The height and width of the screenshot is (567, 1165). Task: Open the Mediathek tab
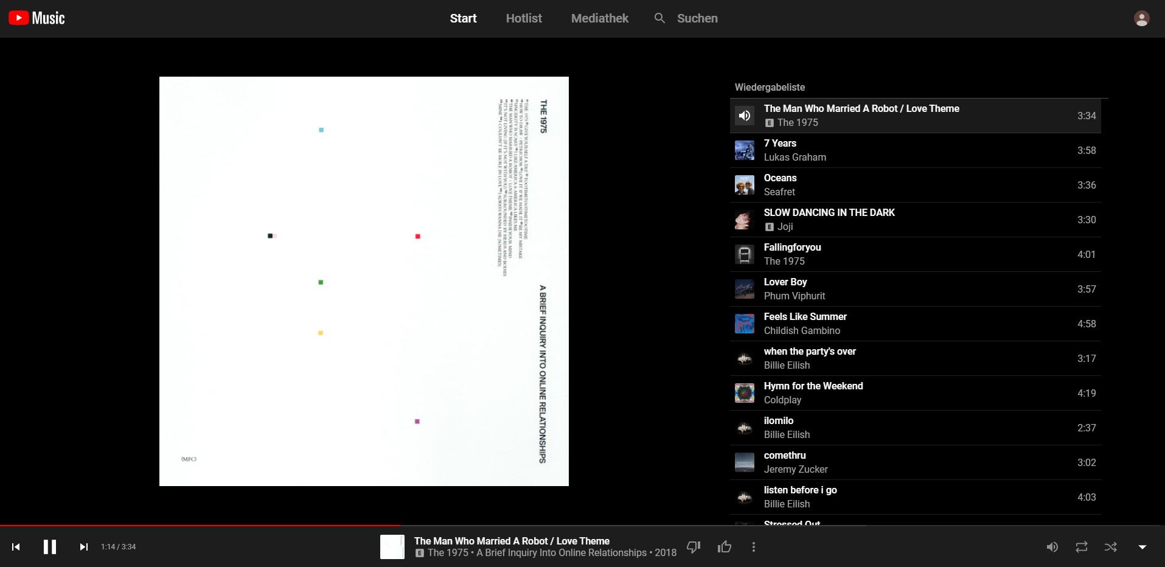pyautogui.click(x=599, y=18)
